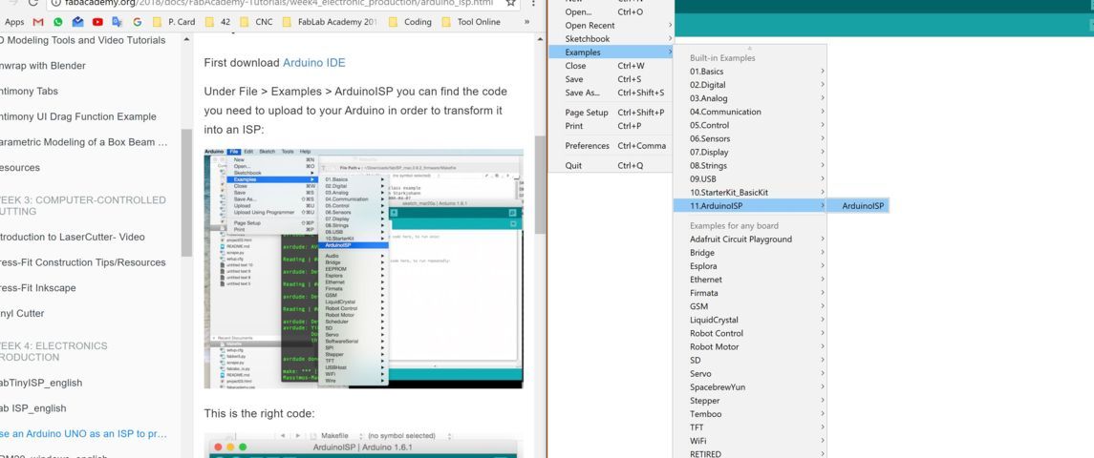The width and height of the screenshot is (1094, 458).
Task: Open 'Use an Arduino UNO as an ISP' link
Action: (84, 433)
